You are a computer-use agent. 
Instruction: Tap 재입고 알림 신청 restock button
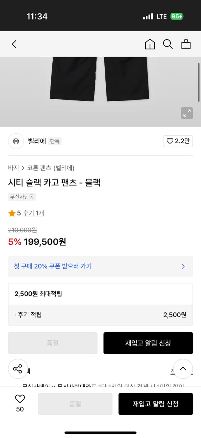(148, 343)
